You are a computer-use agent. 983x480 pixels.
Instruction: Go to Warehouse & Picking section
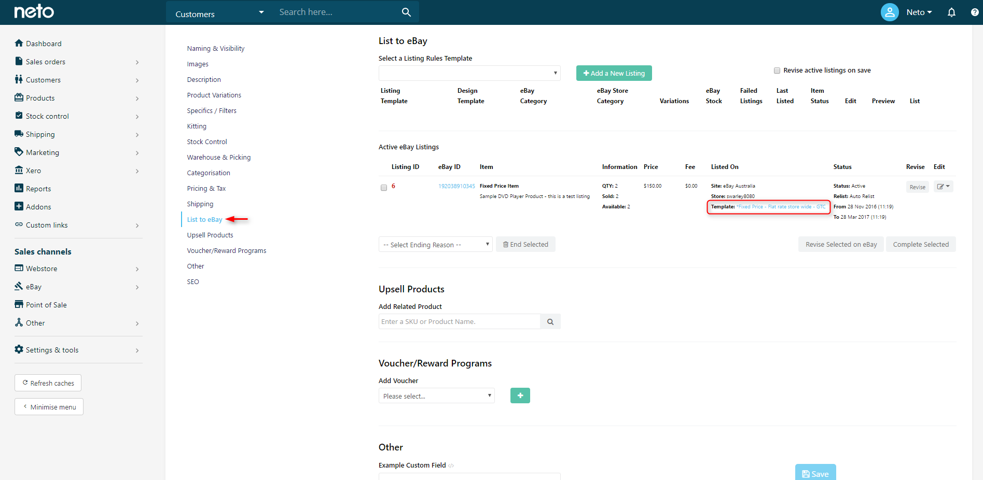(x=219, y=157)
